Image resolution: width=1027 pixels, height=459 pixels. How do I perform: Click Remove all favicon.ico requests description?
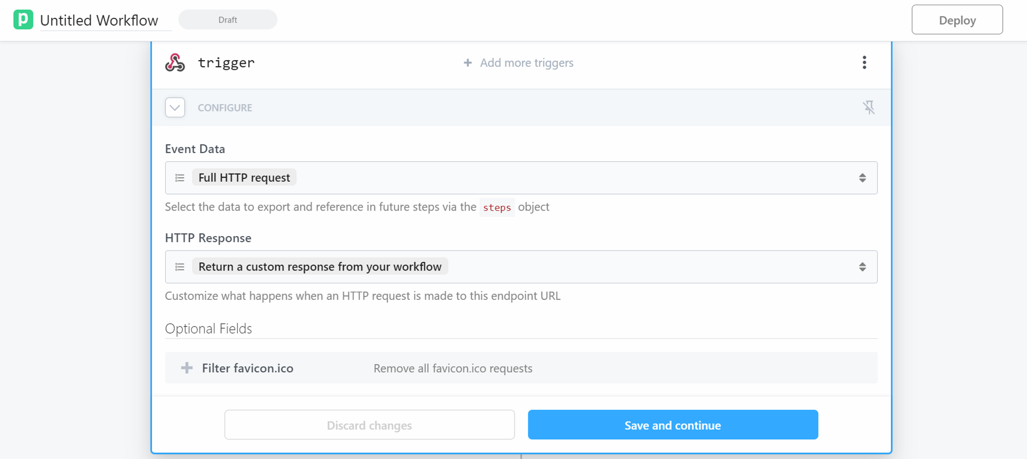point(453,368)
